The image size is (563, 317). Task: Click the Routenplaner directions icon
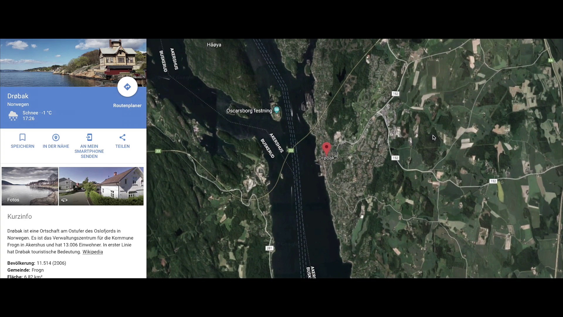127,87
